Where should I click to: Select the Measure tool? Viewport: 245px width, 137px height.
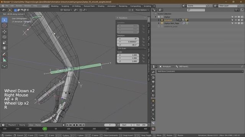pos(4,60)
